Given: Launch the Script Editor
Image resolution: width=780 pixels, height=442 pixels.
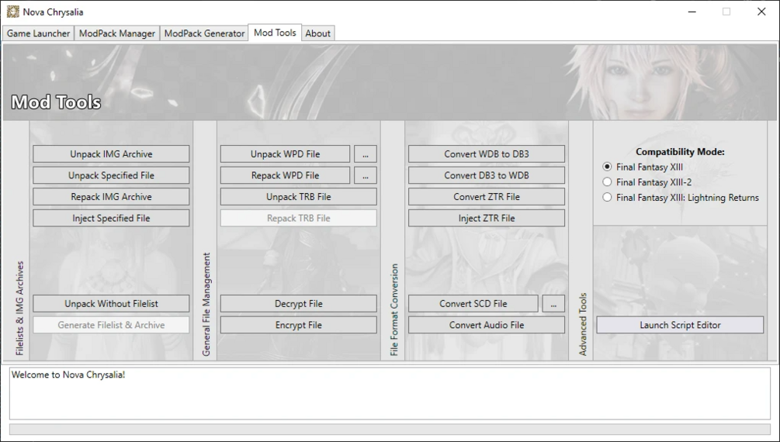Looking at the screenshot, I should pos(680,325).
